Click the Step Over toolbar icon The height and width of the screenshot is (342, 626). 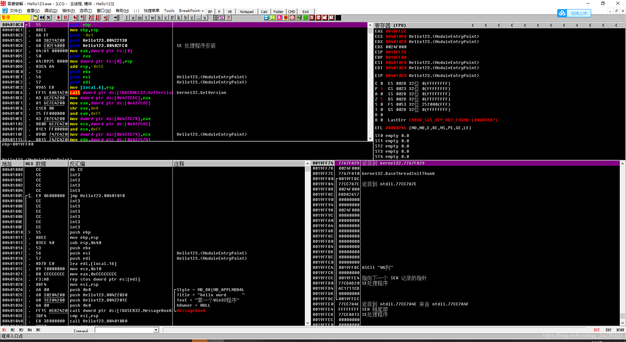(x=82, y=18)
